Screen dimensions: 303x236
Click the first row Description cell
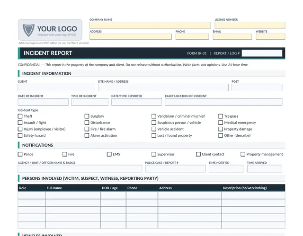pyautogui.click(x=253, y=195)
